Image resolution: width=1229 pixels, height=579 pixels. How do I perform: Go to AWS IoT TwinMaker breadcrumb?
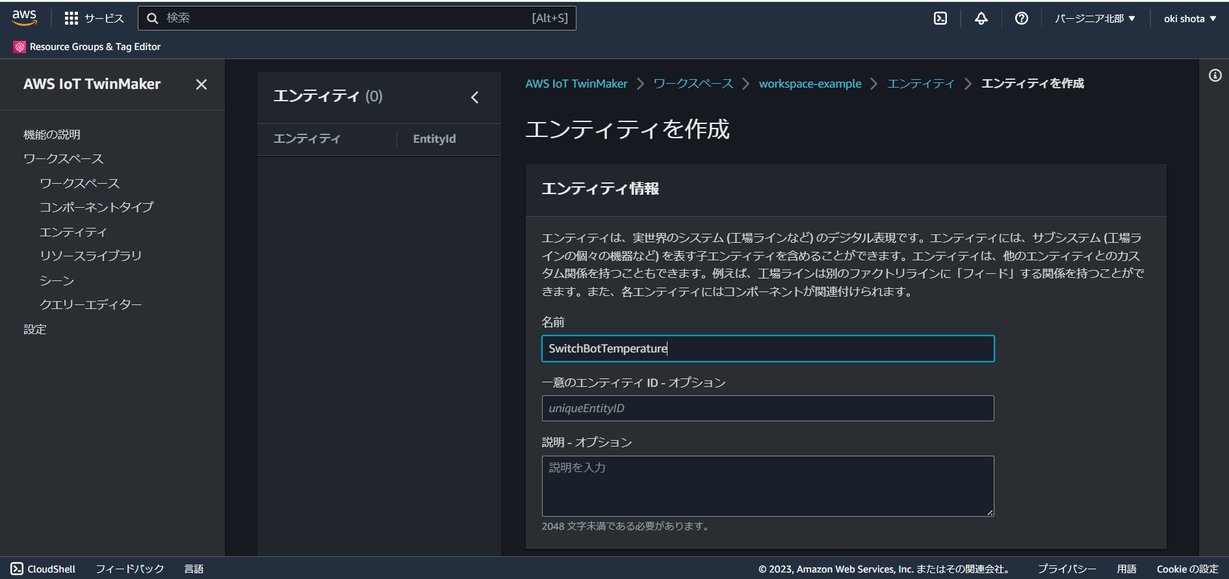(x=576, y=84)
